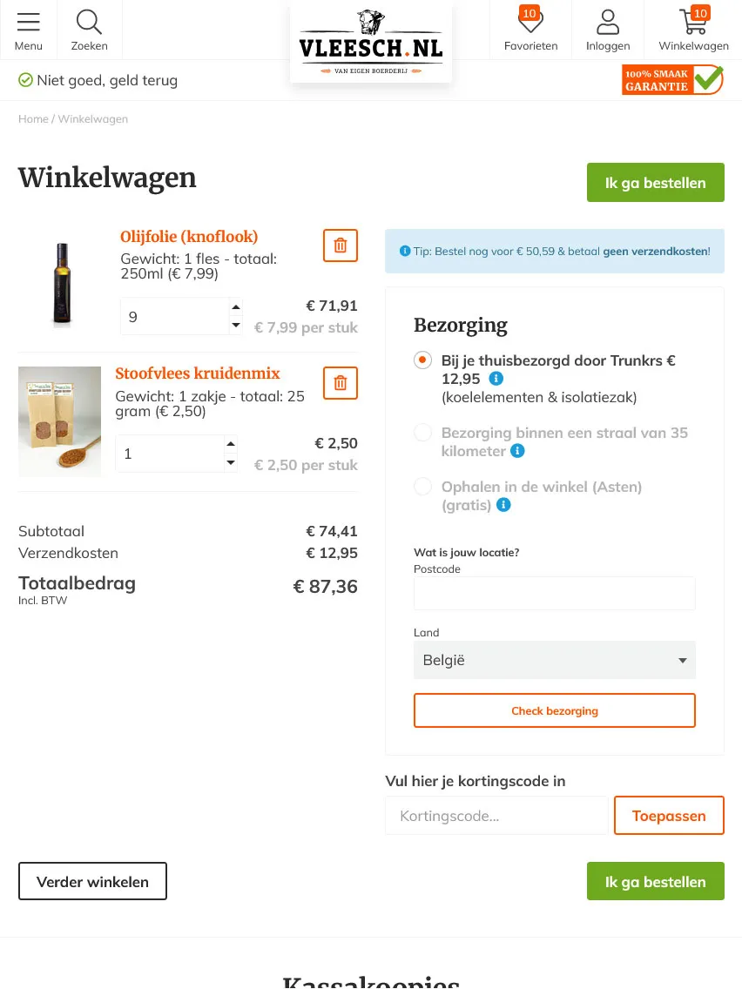Click the Kortingscode input field
Screen dimensions: 742x989
pos(496,815)
